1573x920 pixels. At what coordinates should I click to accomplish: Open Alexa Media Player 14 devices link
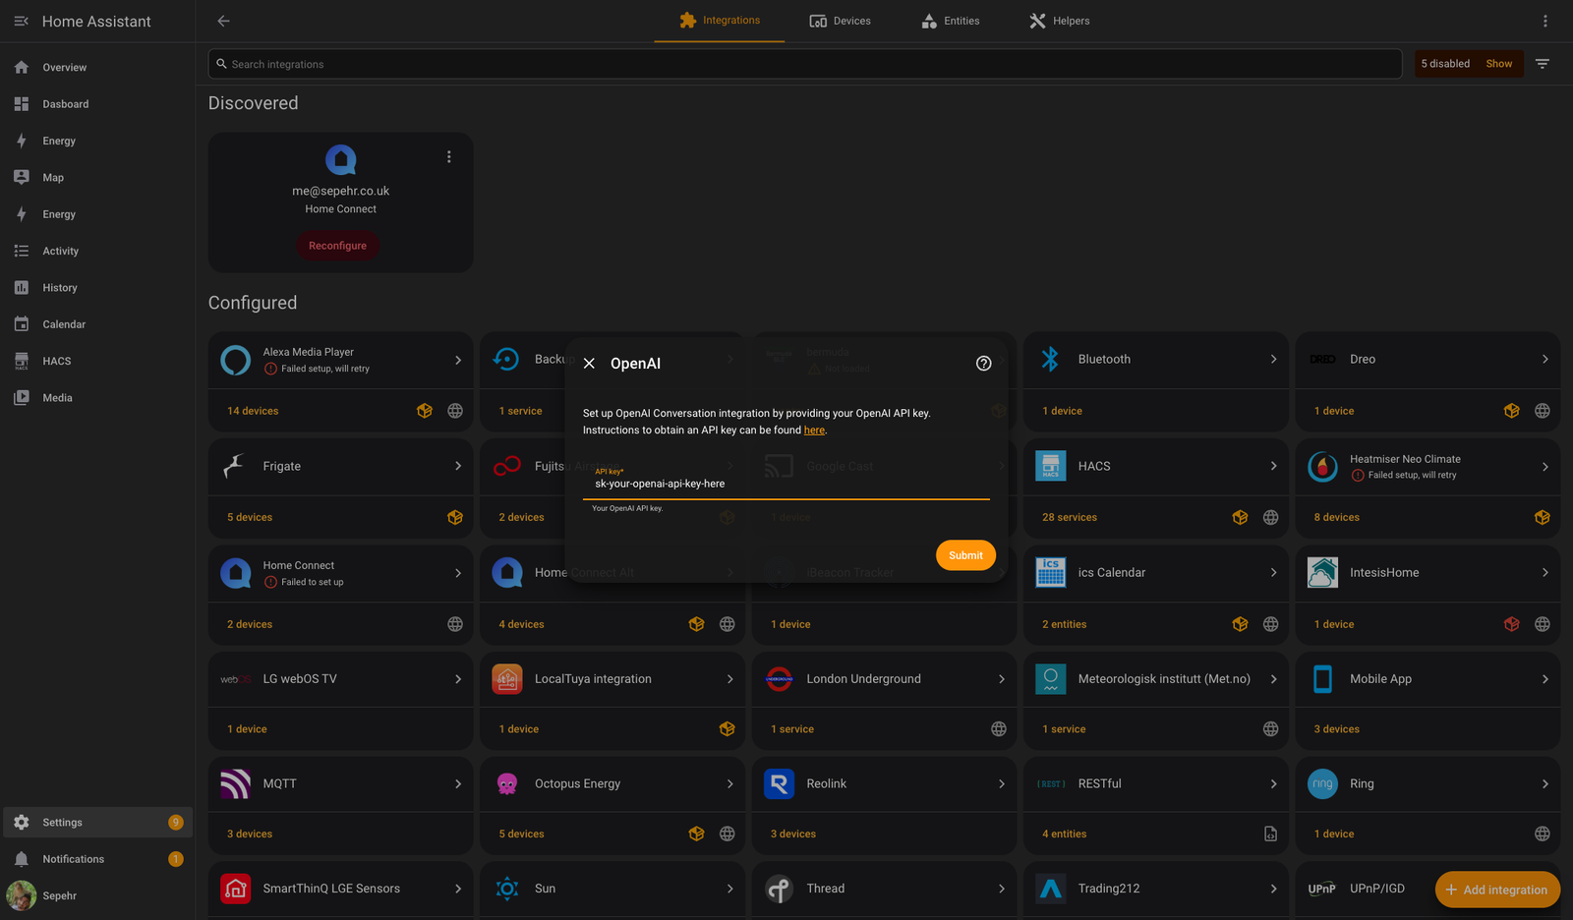(253, 411)
